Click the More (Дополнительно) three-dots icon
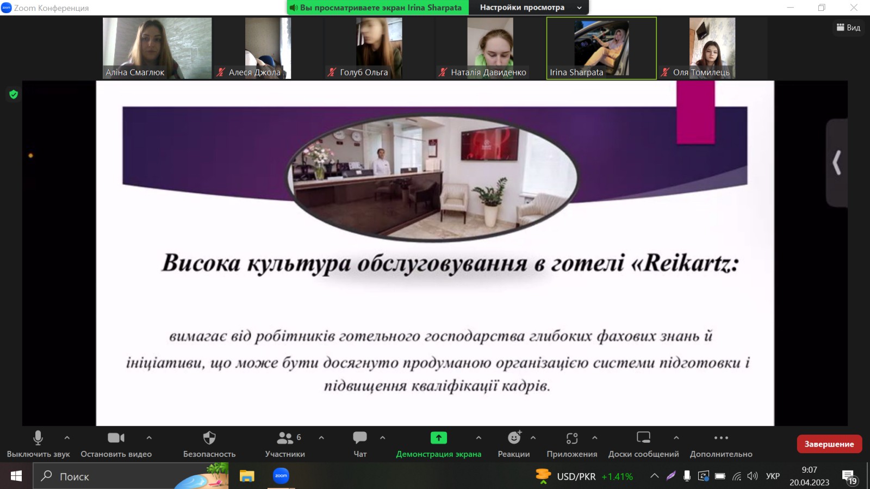 pyautogui.click(x=721, y=438)
